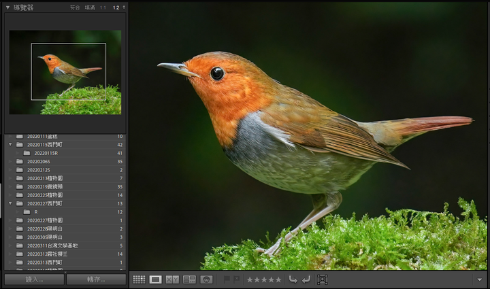Open the toolbar content dropdown arrow

point(480,279)
